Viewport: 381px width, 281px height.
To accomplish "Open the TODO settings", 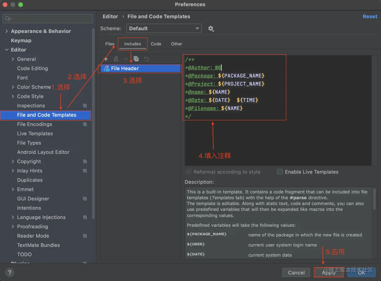I will (x=24, y=254).
